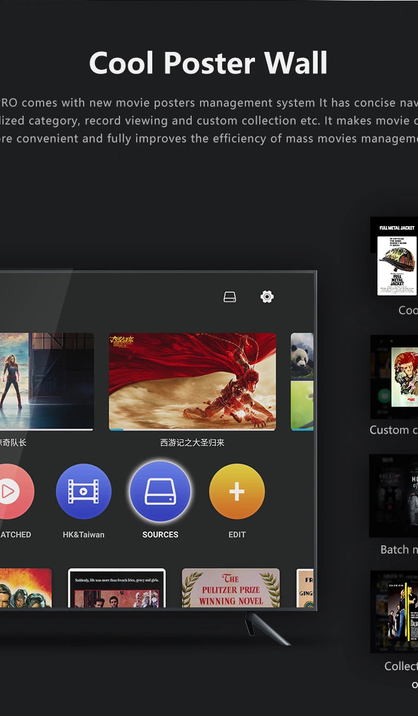Select the HK&Taiwan label
The height and width of the screenshot is (716, 418).
tap(84, 535)
